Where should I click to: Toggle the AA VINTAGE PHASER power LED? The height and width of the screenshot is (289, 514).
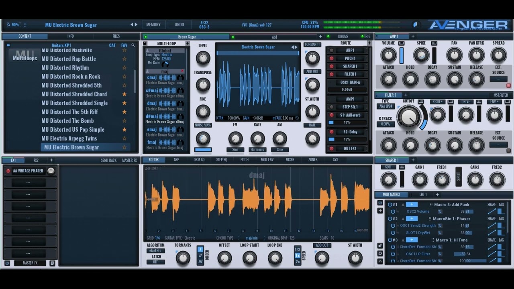click(8, 171)
